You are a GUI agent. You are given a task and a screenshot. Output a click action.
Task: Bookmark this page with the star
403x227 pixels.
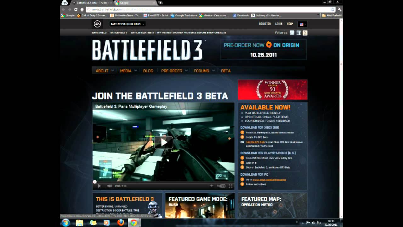(333, 9)
